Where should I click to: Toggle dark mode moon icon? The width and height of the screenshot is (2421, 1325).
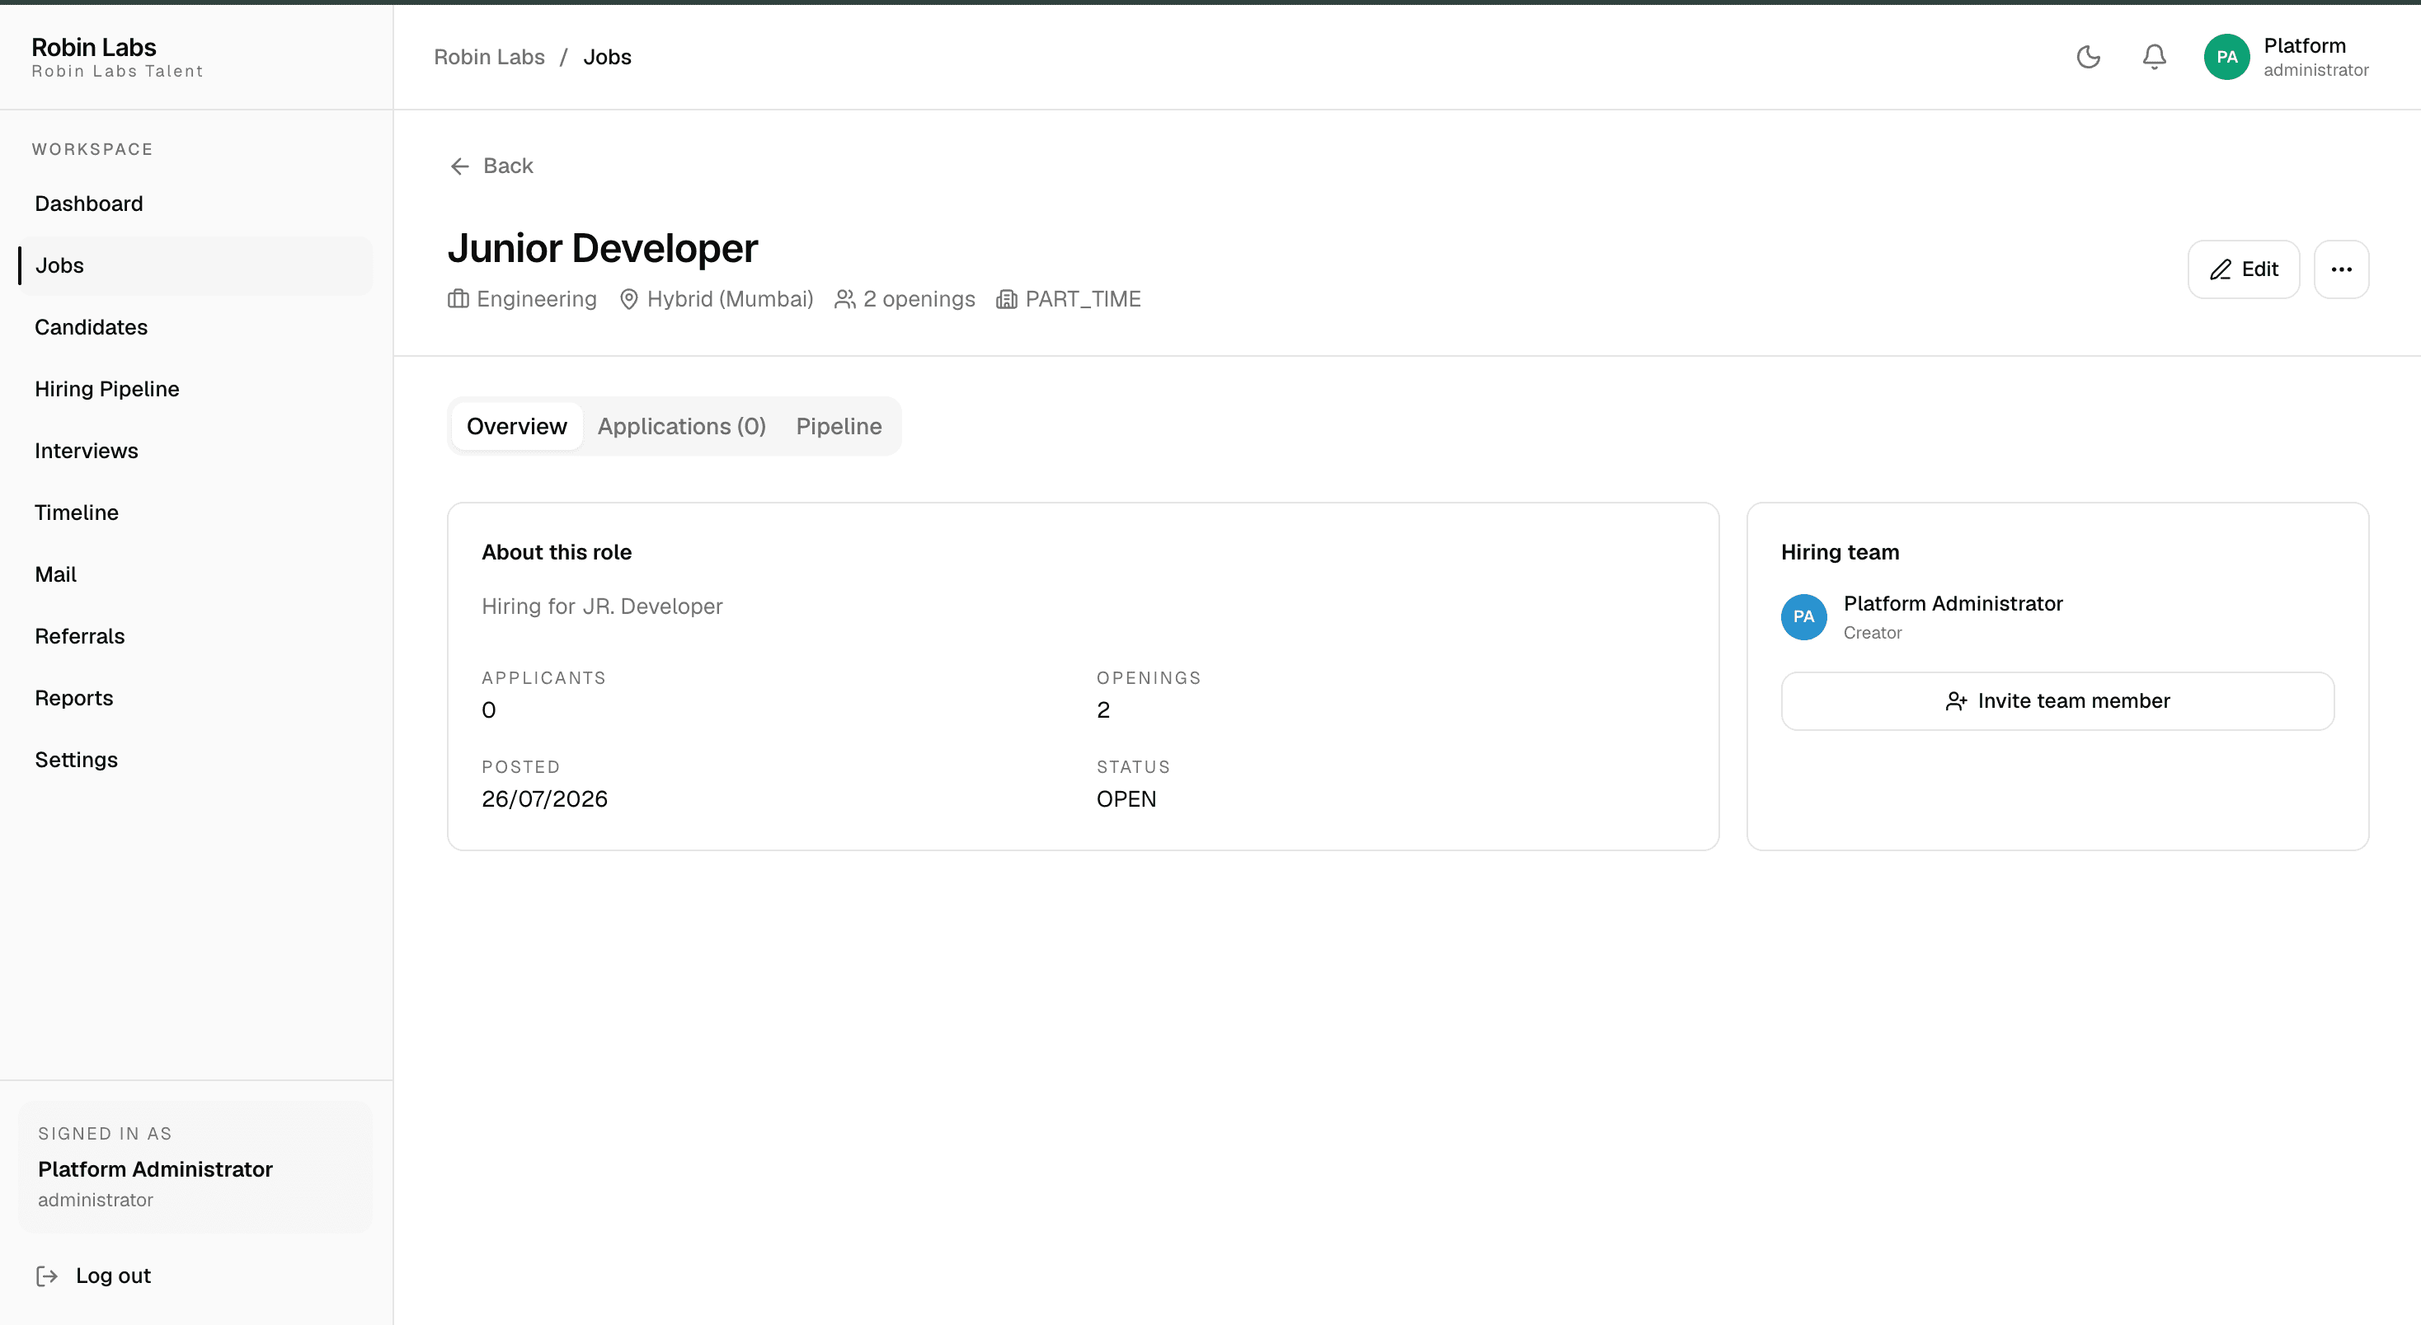[2087, 58]
